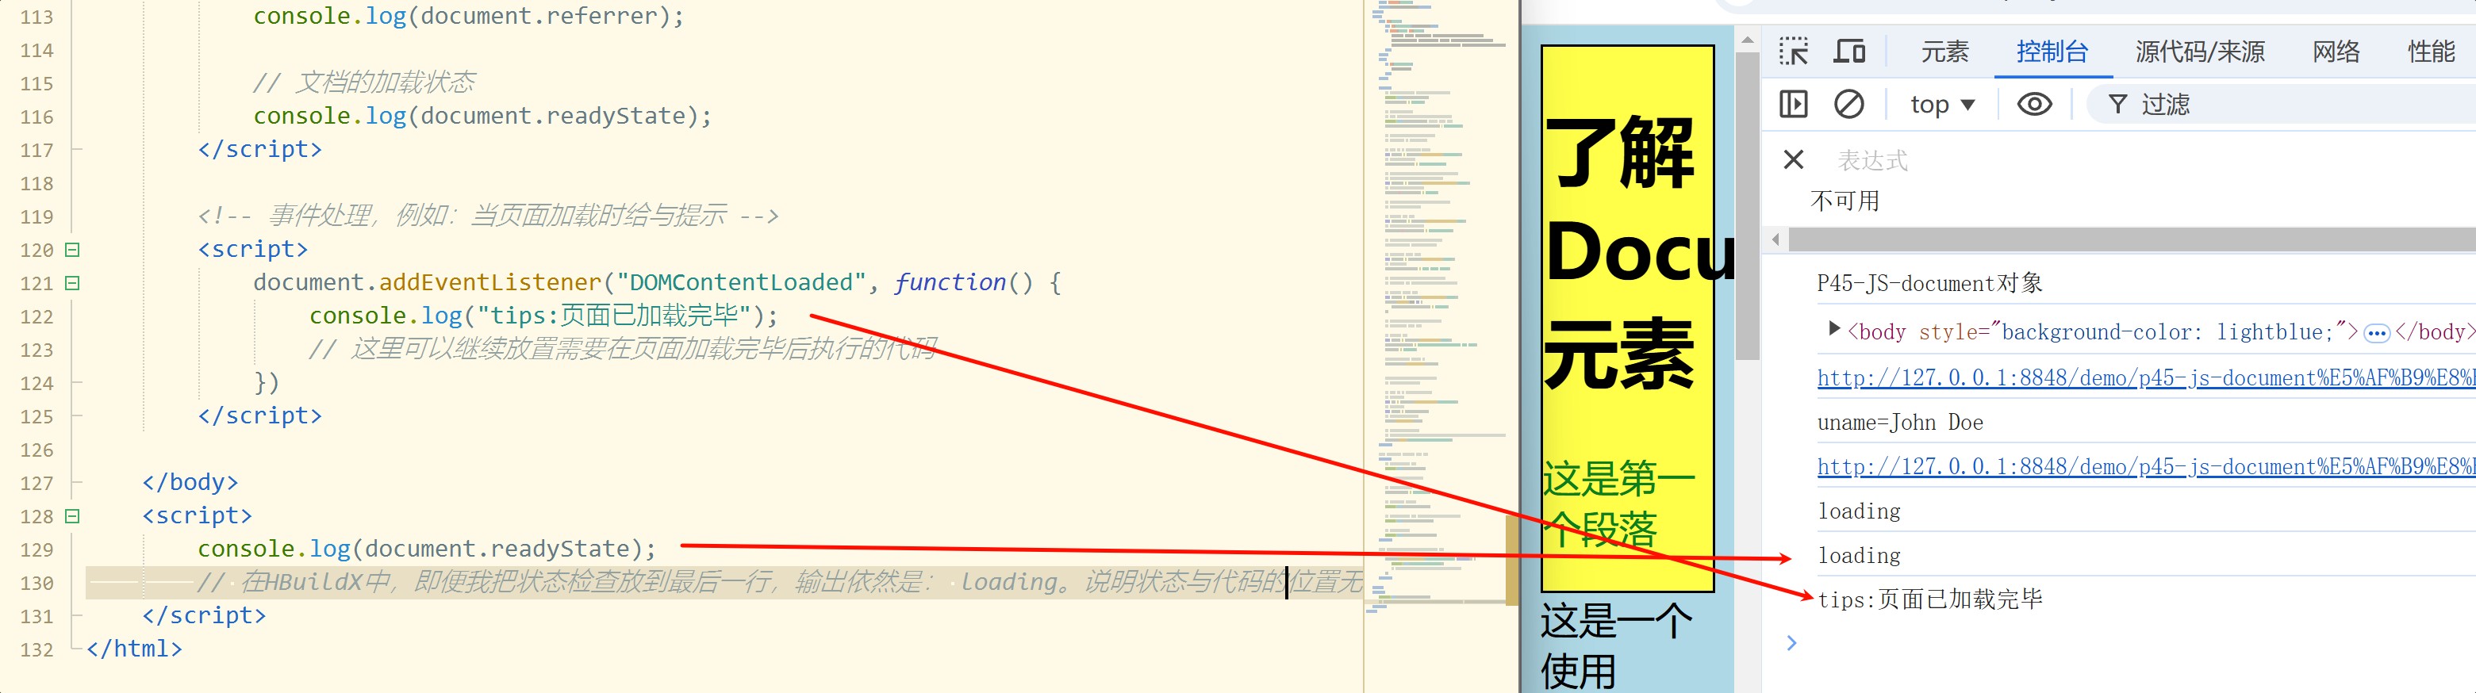
Task: Open the 网络 tab
Action: click(2336, 52)
